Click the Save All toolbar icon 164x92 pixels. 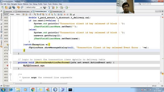14,7
